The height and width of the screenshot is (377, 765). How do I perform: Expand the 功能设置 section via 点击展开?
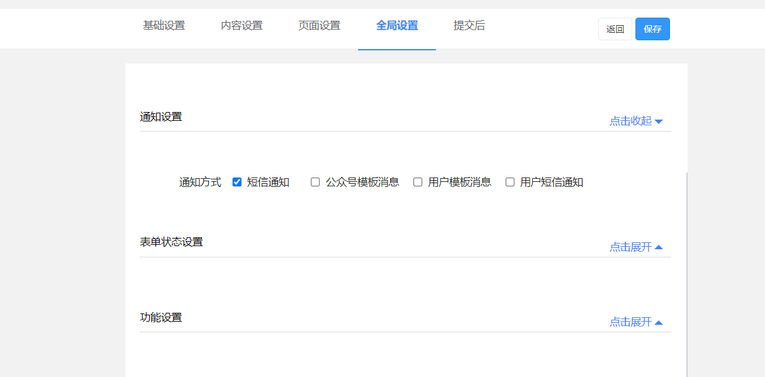pyautogui.click(x=636, y=322)
